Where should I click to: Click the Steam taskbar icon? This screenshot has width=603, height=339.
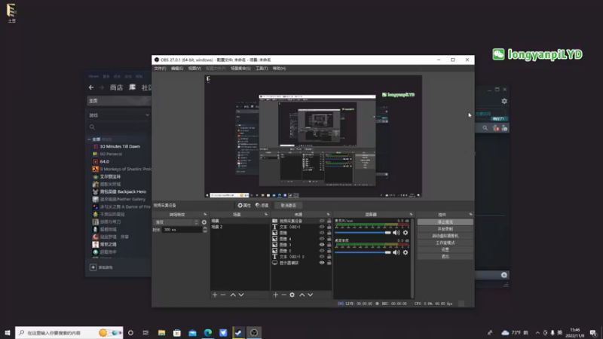[238, 332]
